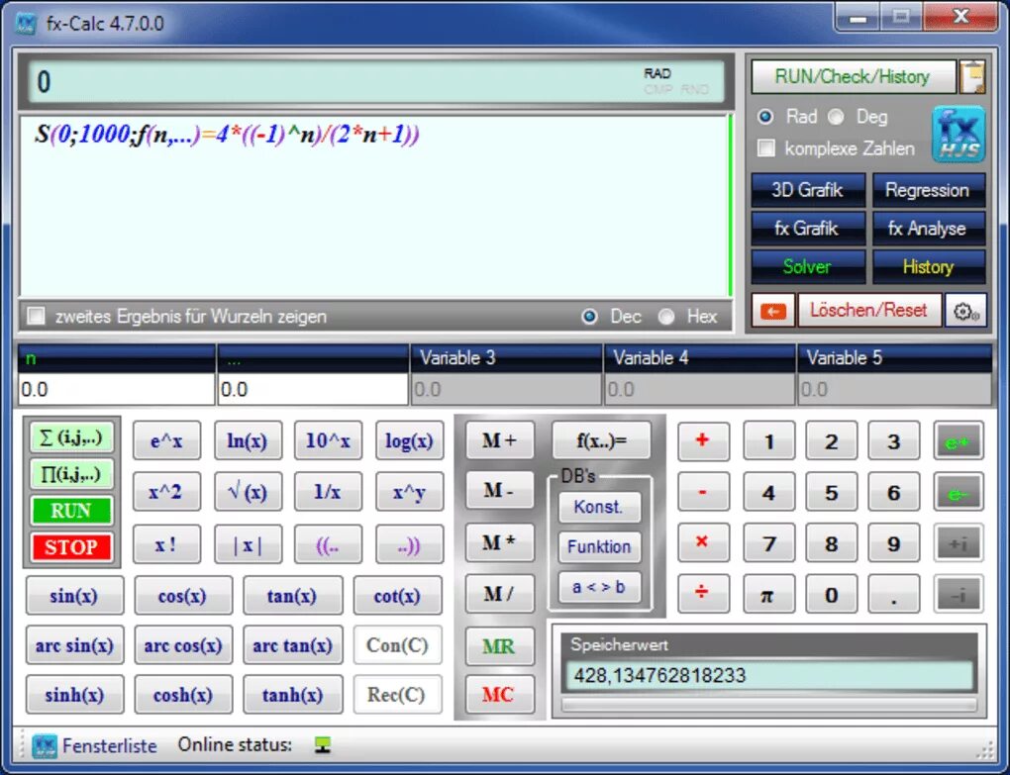The width and height of the screenshot is (1010, 775).
Task: Click the formula editor area
Action: click(x=374, y=206)
